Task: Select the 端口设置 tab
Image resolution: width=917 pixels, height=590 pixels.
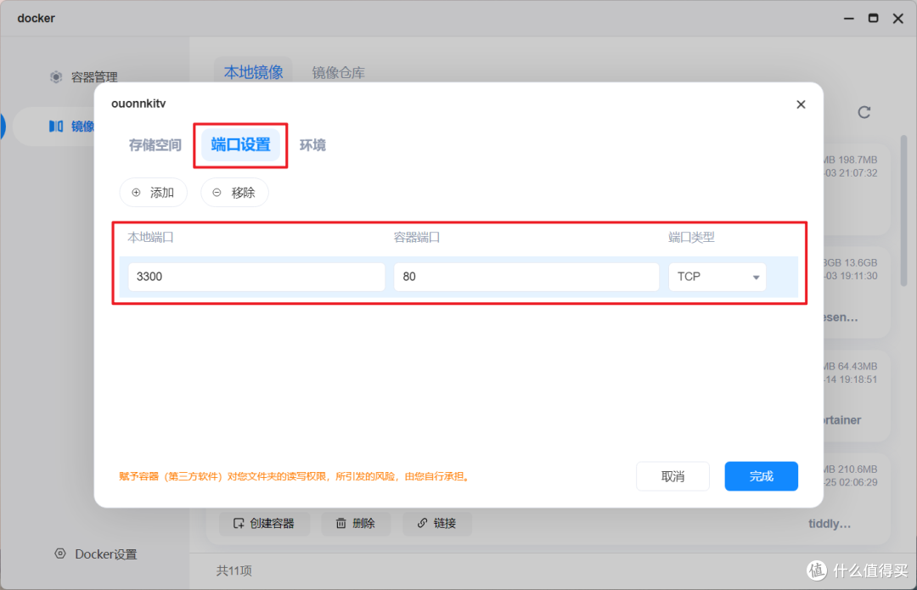Action: click(240, 145)
